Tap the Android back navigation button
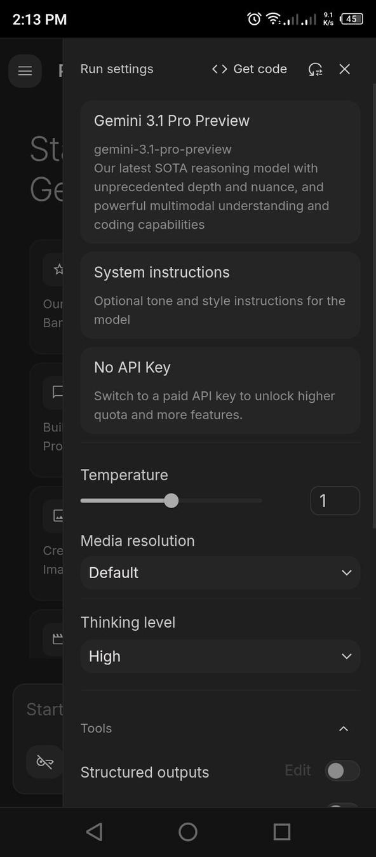This screenshot has width=376, height=857. click(x=94, y=832)
